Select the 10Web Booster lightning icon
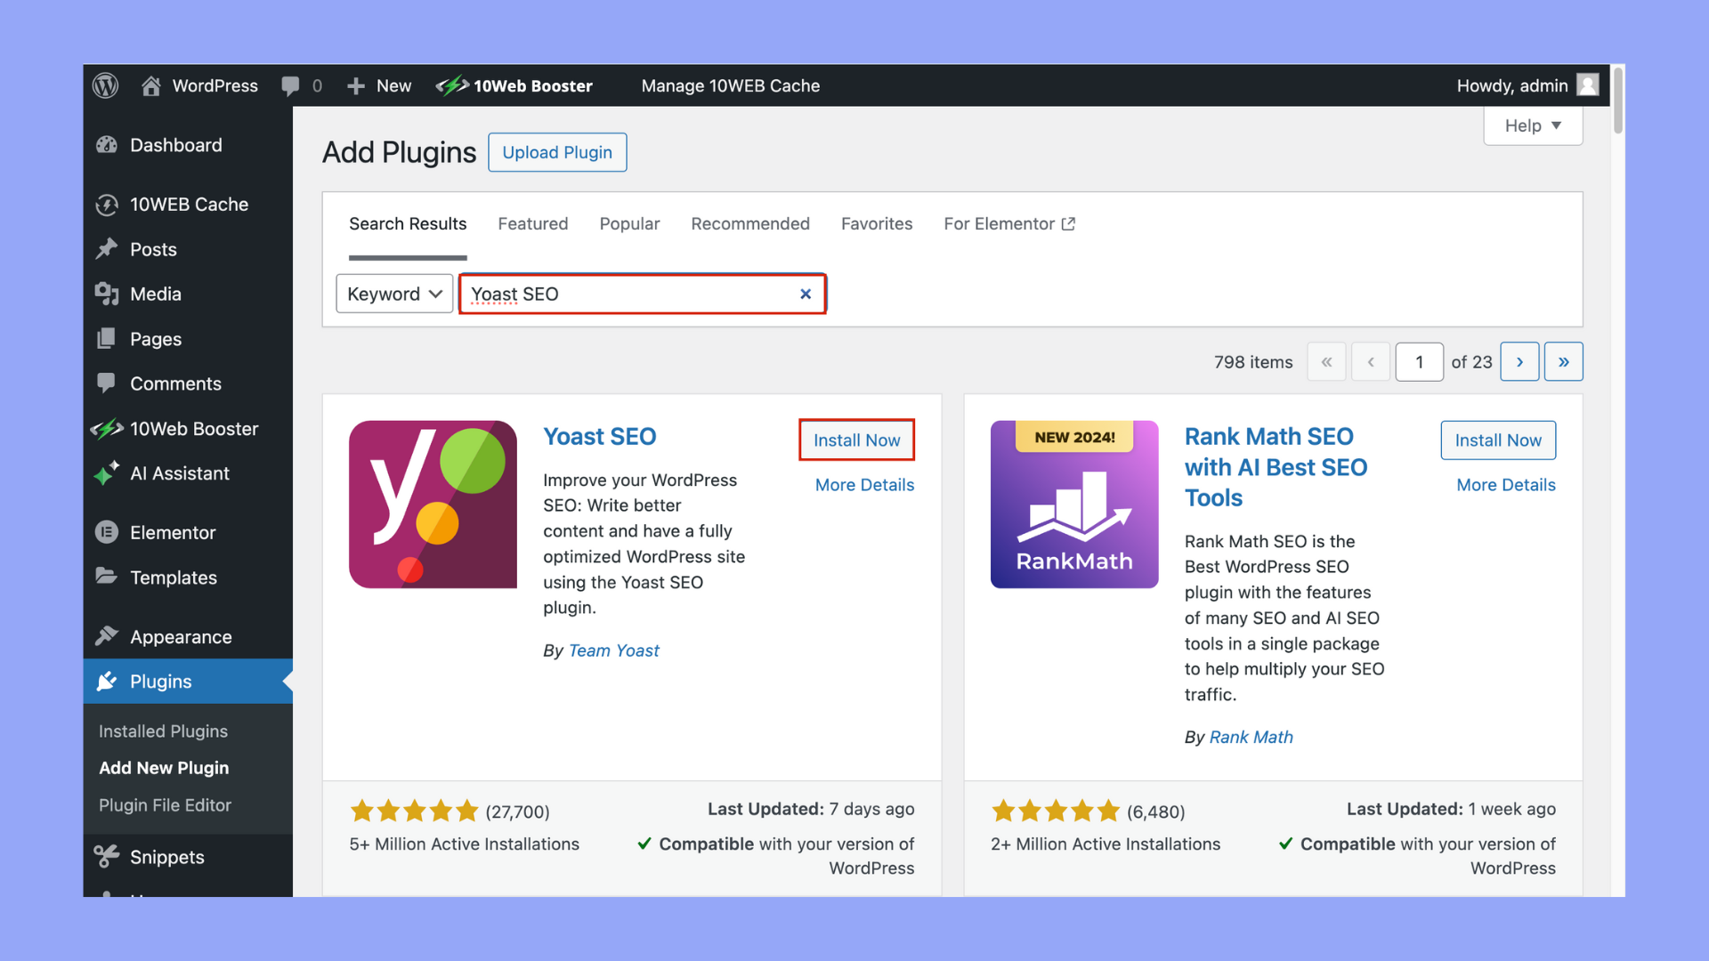The height and width of the screenshot is (961, 1709). pos(106,428)
